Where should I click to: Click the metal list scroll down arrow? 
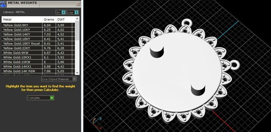click(x=77, y=73)
